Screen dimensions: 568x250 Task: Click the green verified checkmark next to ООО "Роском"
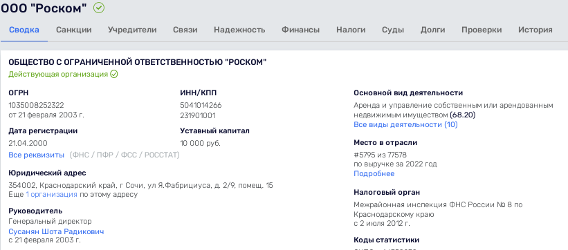point(98,8)
